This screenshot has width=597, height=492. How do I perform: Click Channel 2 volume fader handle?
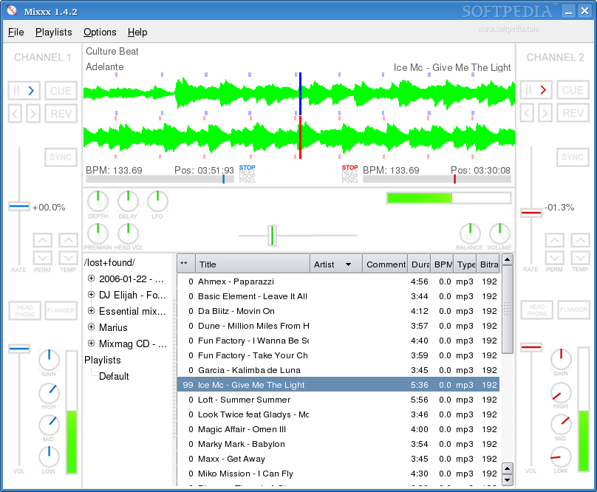531,347
